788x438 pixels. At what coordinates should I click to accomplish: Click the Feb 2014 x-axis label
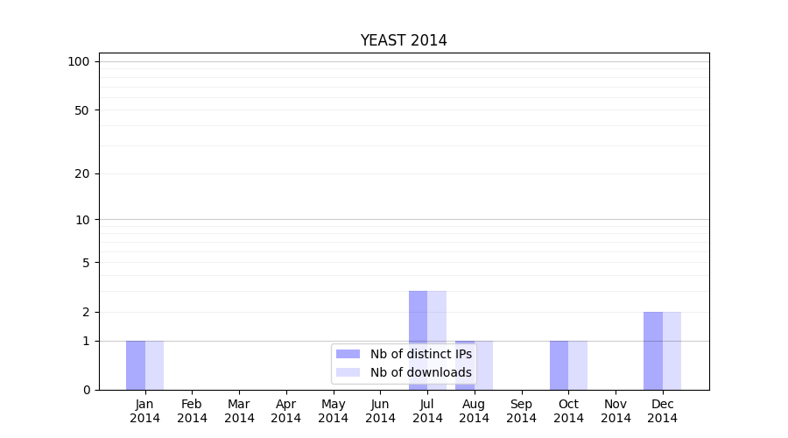[x=192, y=411]
